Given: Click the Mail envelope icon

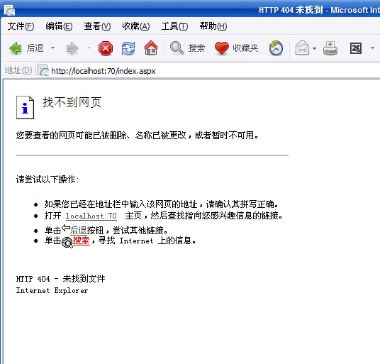Looking at the screenshot, I should tap(302, 48).
